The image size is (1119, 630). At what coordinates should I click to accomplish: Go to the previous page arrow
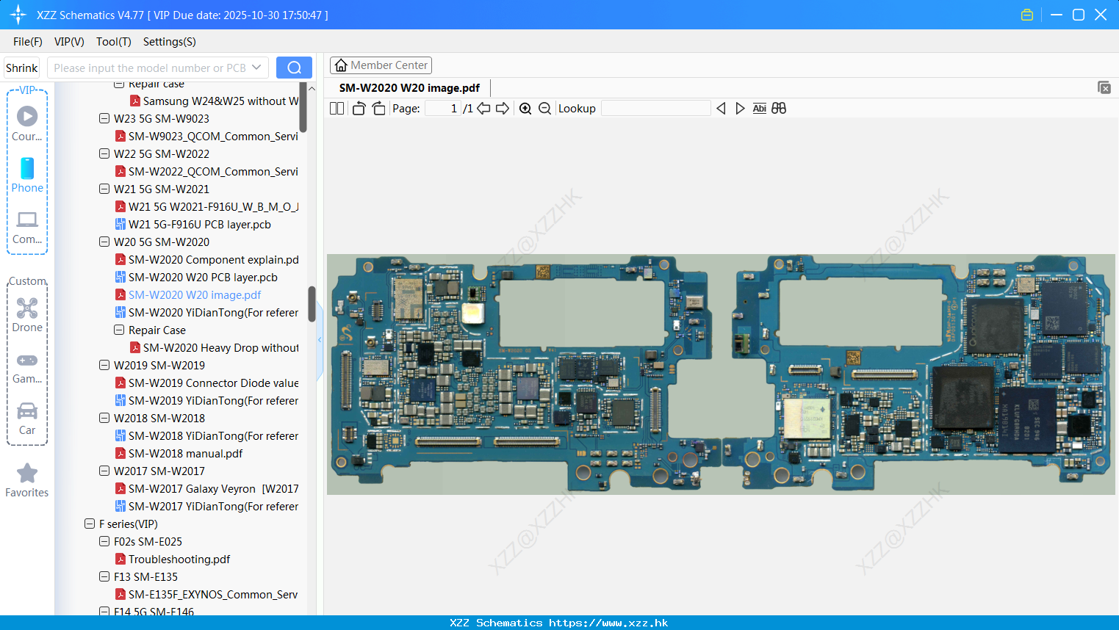pyautogui.click(x=483, y=109)
